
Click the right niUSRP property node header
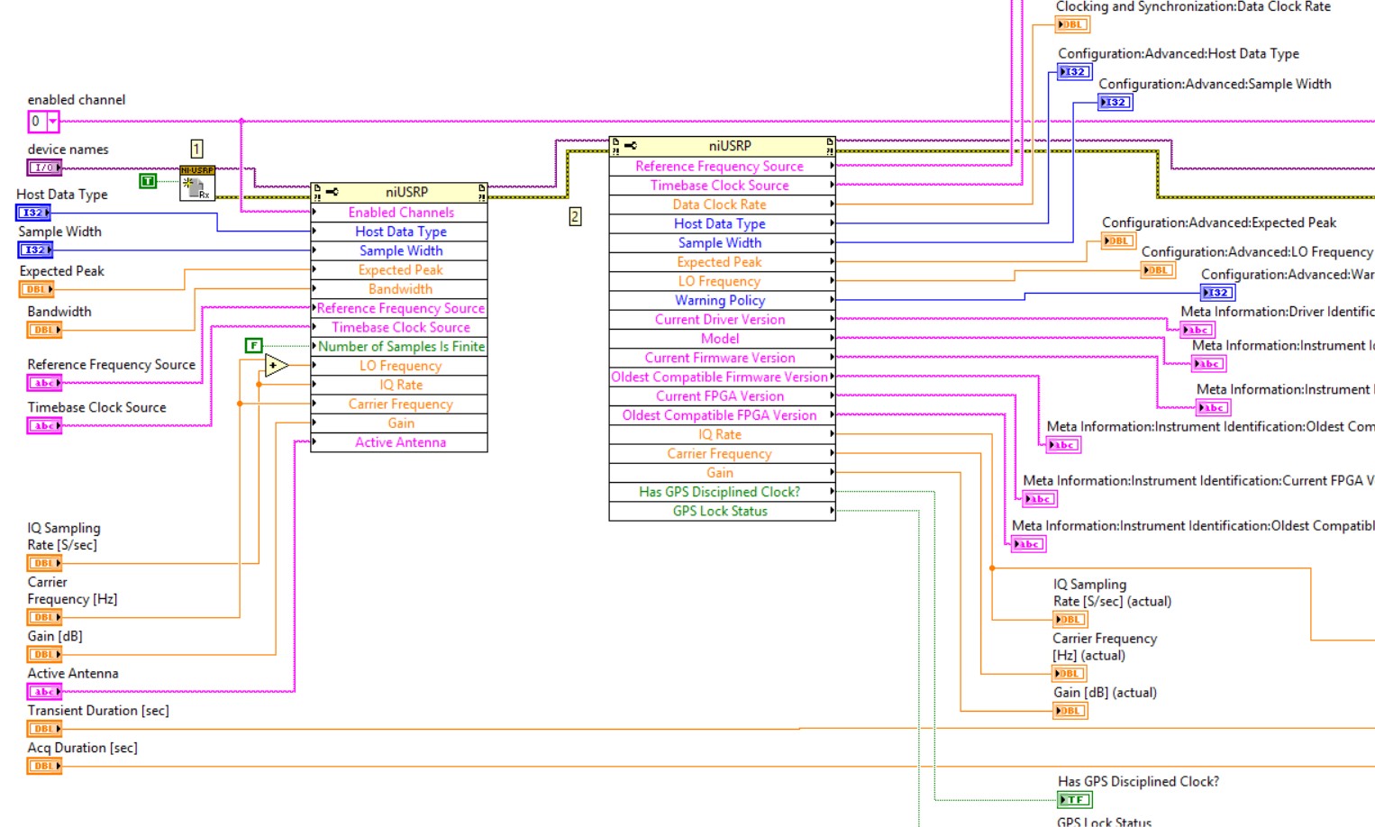pos(722,146)
